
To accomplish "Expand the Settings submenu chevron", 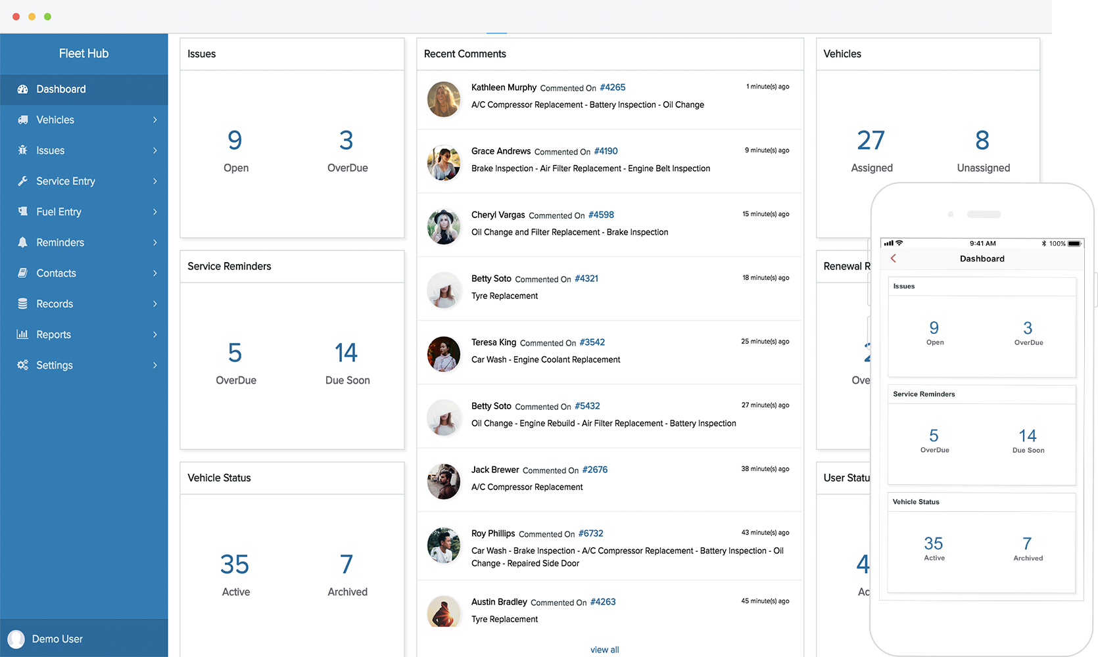I will pos(155,365).
